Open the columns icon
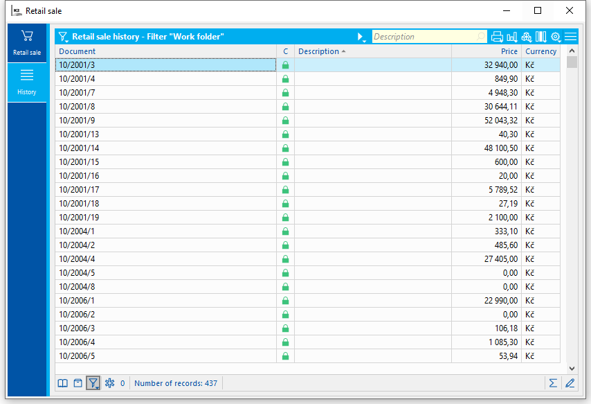Image resolution: width=591 pixels, height=404 pixels. (x=541, y=37)
